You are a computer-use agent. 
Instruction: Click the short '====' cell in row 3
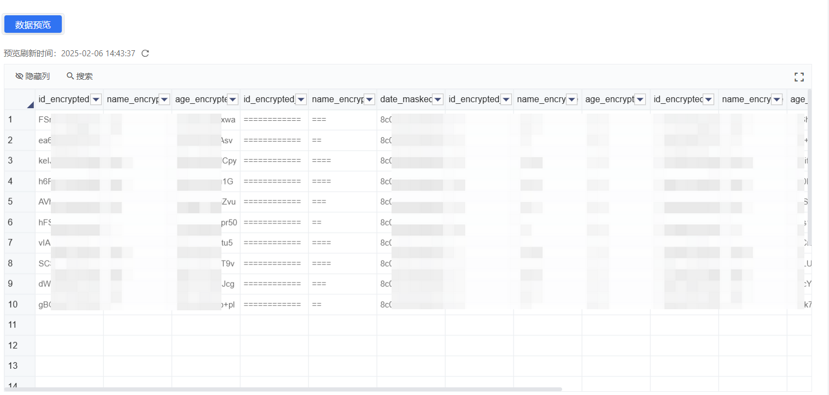coord(343,161)
